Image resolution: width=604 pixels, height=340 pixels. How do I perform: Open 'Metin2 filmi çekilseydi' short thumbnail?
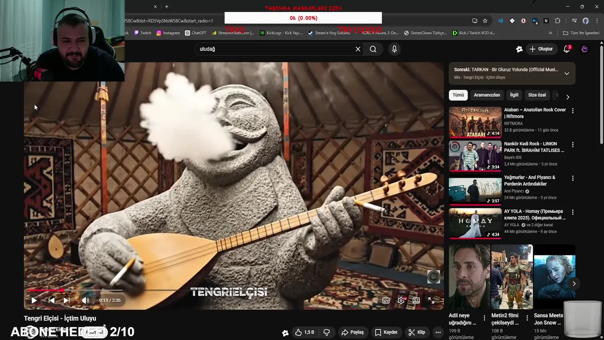512,277
